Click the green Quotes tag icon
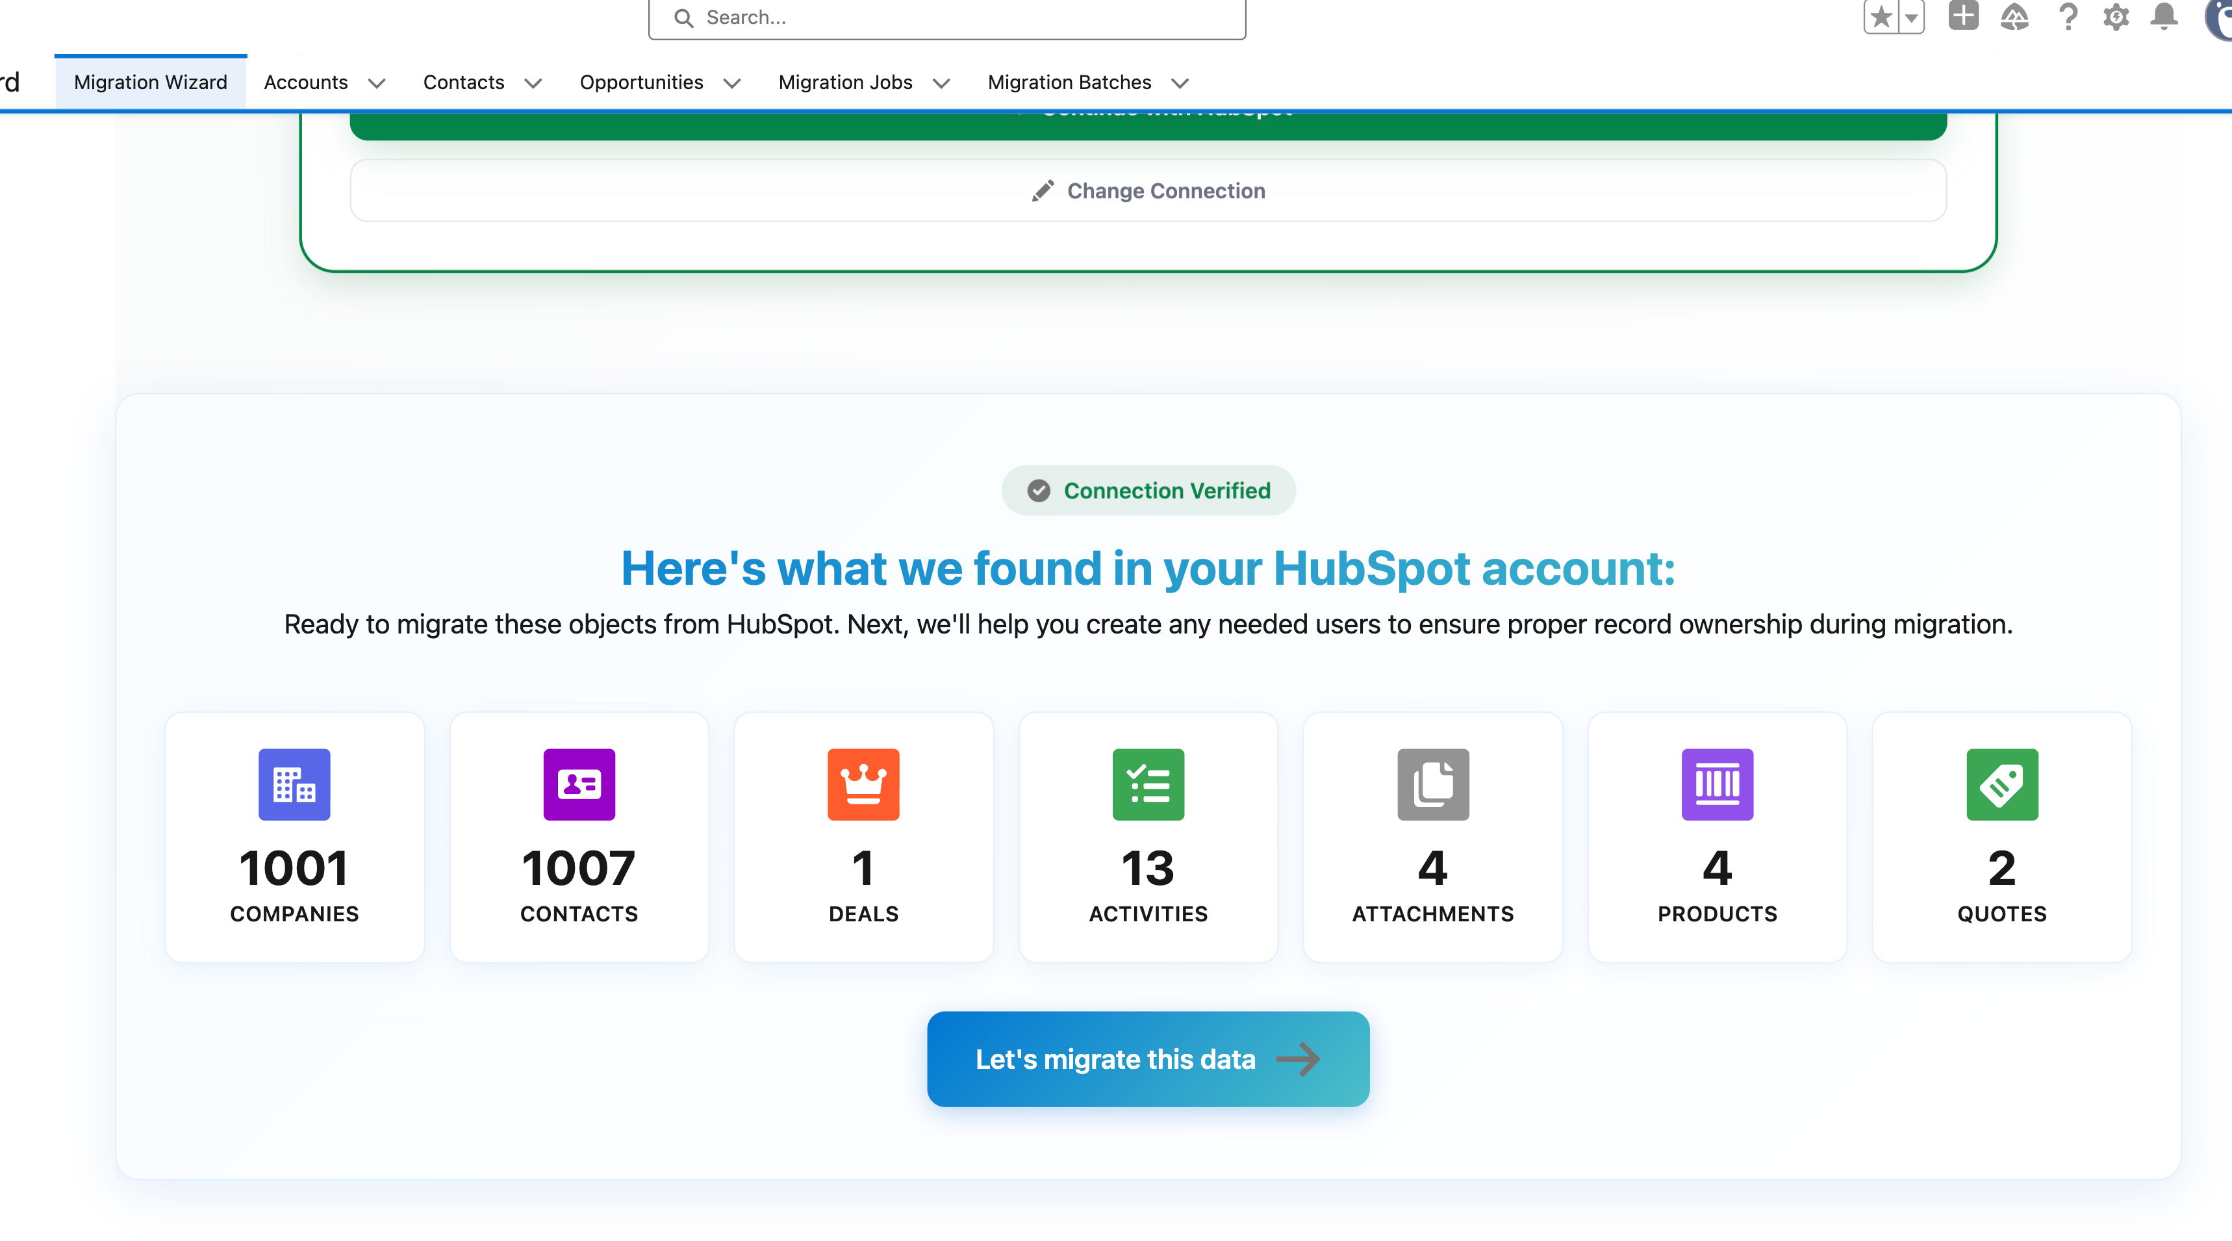This screenshot has height=1241, width=2232. pyautogui.click(x=2001, y=785)
